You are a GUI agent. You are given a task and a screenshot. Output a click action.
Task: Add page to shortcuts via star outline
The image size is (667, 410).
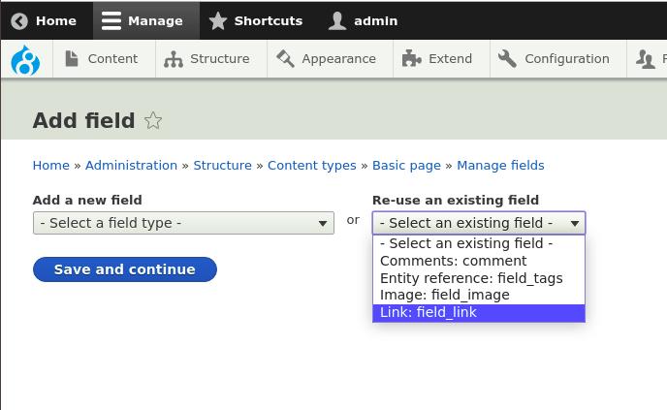(x=153, y=120)
